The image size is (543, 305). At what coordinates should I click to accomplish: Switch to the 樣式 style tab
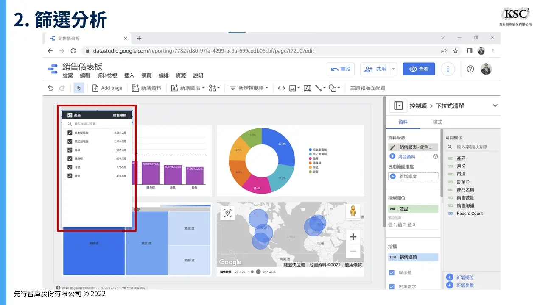[x=437, y=122]
